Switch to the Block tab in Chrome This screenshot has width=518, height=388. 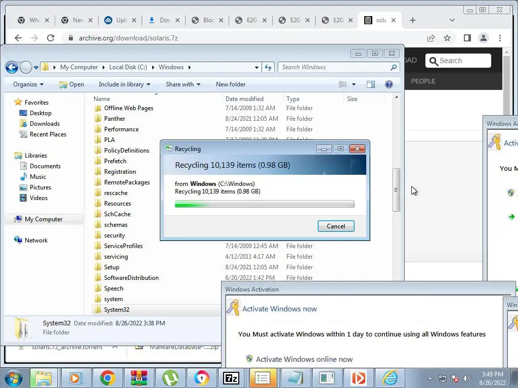[x=207, y=20]
